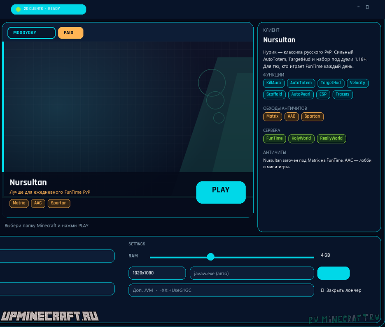
Task: Click Matrix tag under ОБХОДЫ АНТИЧИТОВ
Action: tap(273, 116)
